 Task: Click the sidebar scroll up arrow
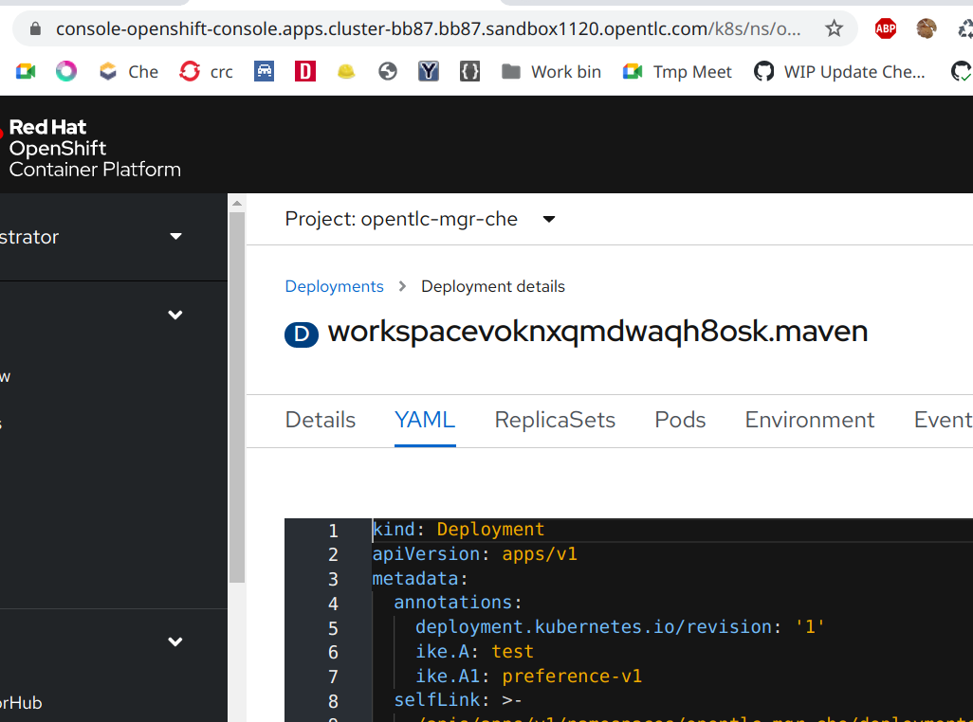pos(237,204)
